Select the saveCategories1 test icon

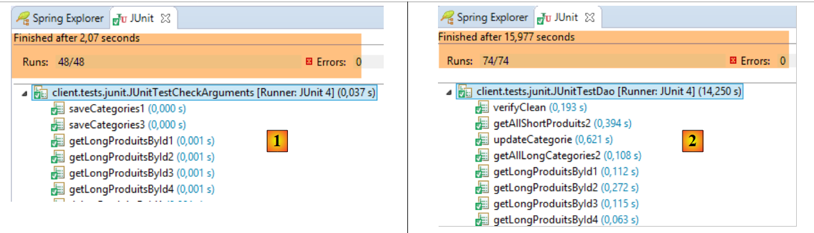click(x=58, y=109)
